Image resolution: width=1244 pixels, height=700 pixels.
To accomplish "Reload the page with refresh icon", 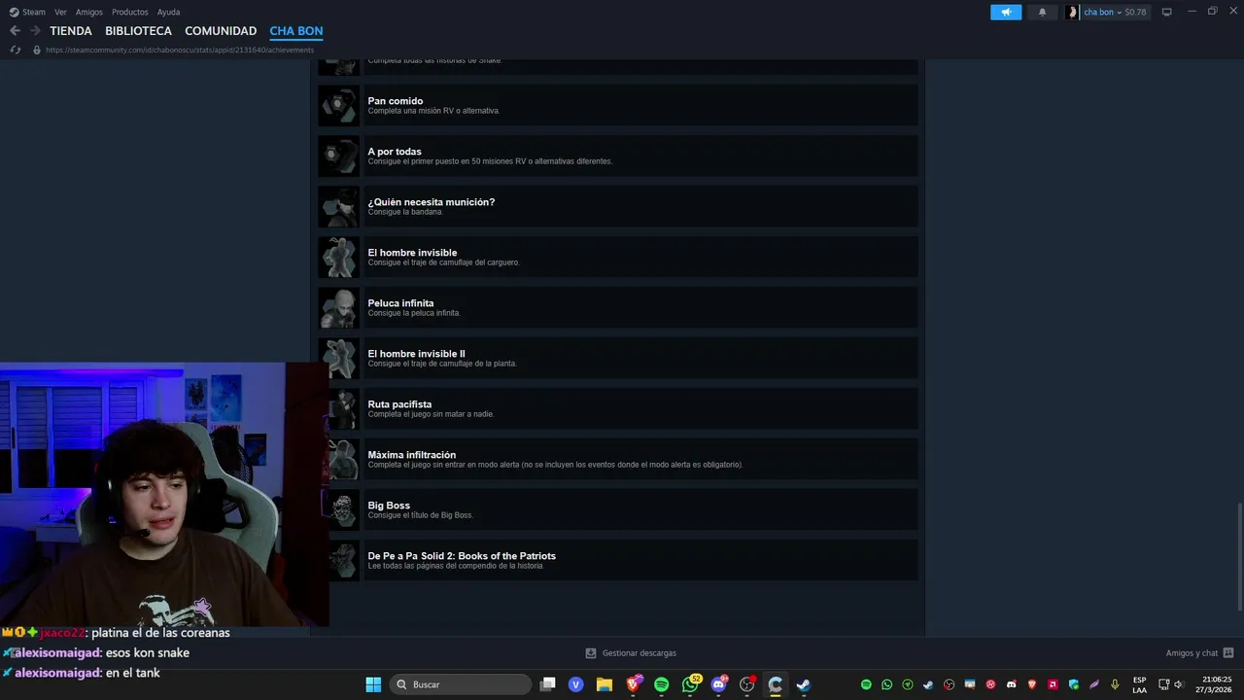I will pyautogui.click(x=15, y=50).
